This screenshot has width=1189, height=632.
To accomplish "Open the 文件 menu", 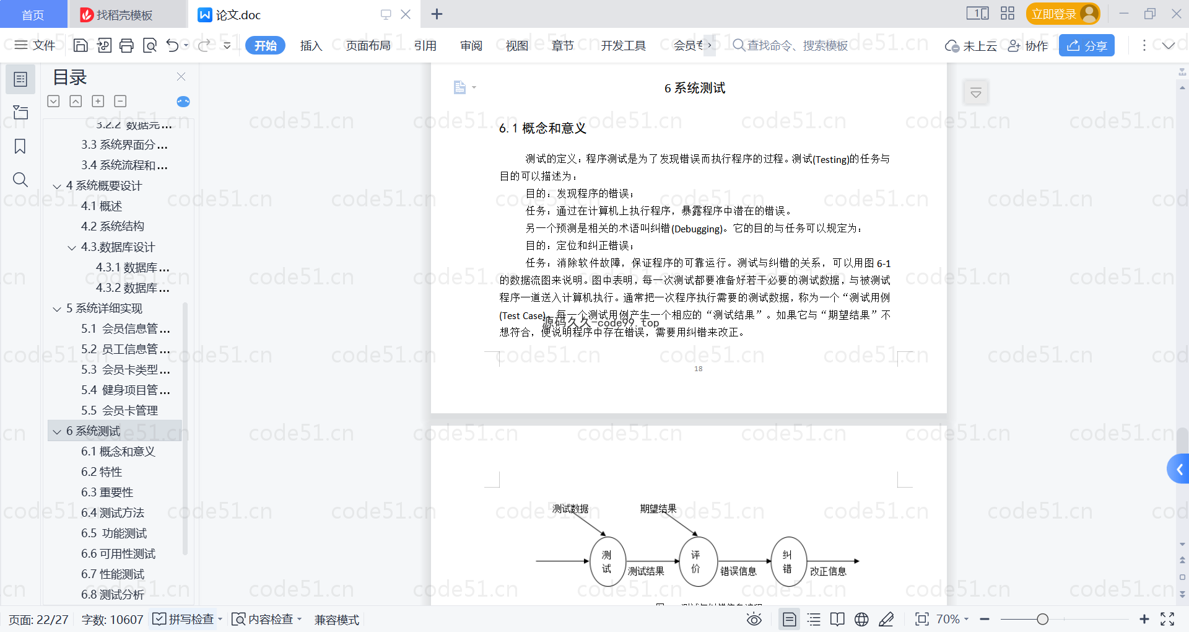I will (x=35, y=45).
